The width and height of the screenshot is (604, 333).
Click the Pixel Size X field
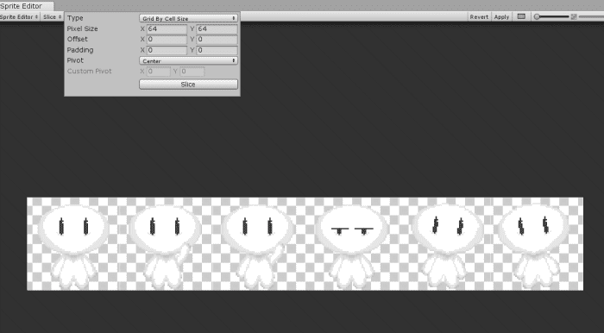point(167,28)
